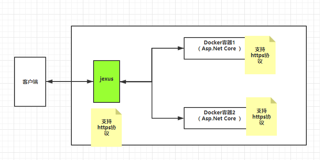320x160 pixels.
Task: Click the folded corner of Docker容器2 note
Action: (x=274, y=100)
